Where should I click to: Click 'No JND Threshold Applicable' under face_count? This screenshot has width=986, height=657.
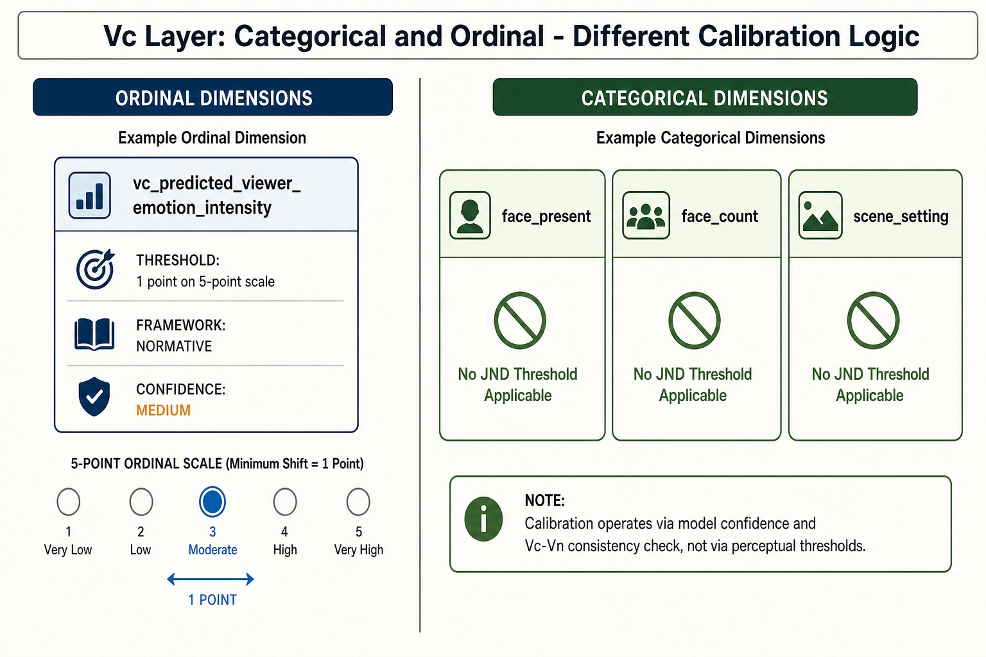point(693,384)
